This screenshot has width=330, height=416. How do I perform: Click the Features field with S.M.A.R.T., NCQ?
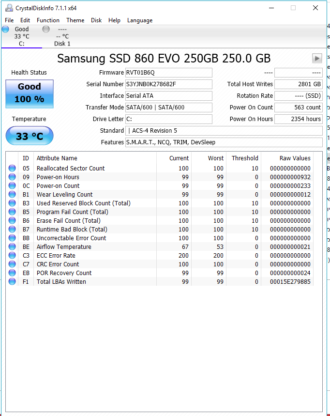[x=224, y=142]
